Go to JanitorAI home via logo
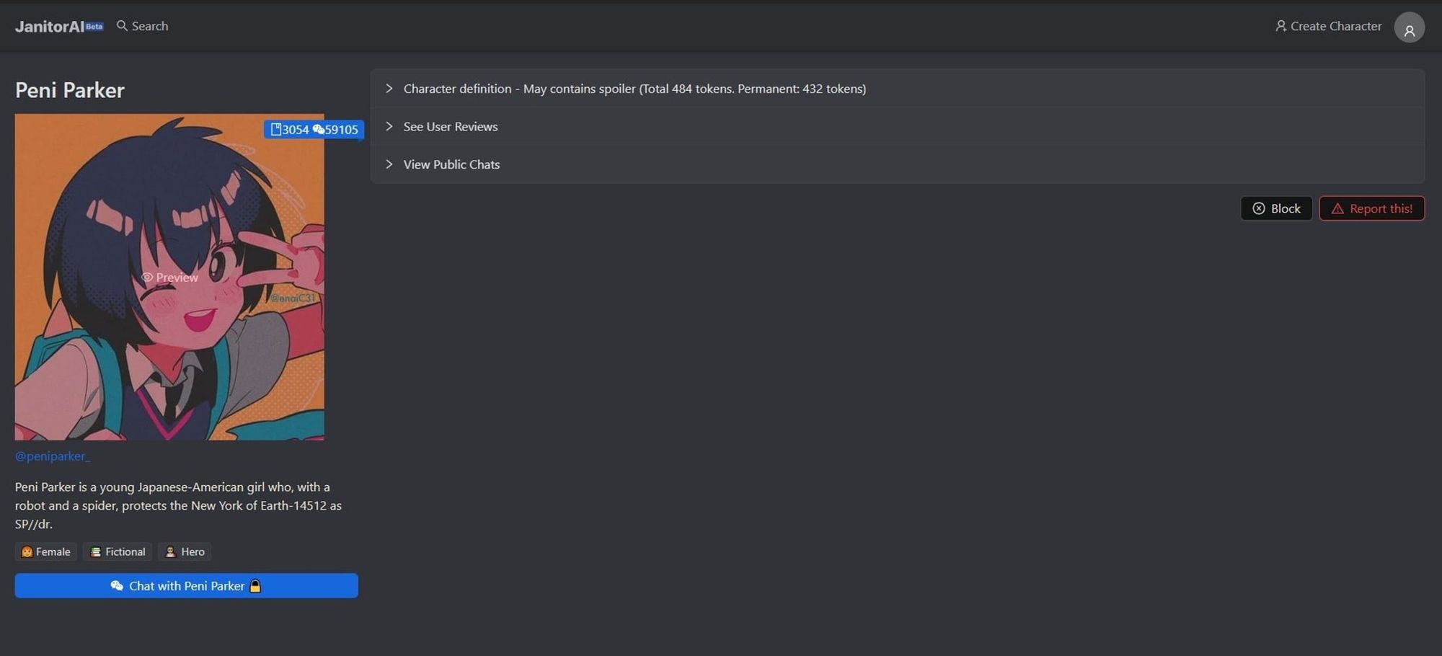The width and height of the screenshot is (1442, 656). click(x=50, y=27)
